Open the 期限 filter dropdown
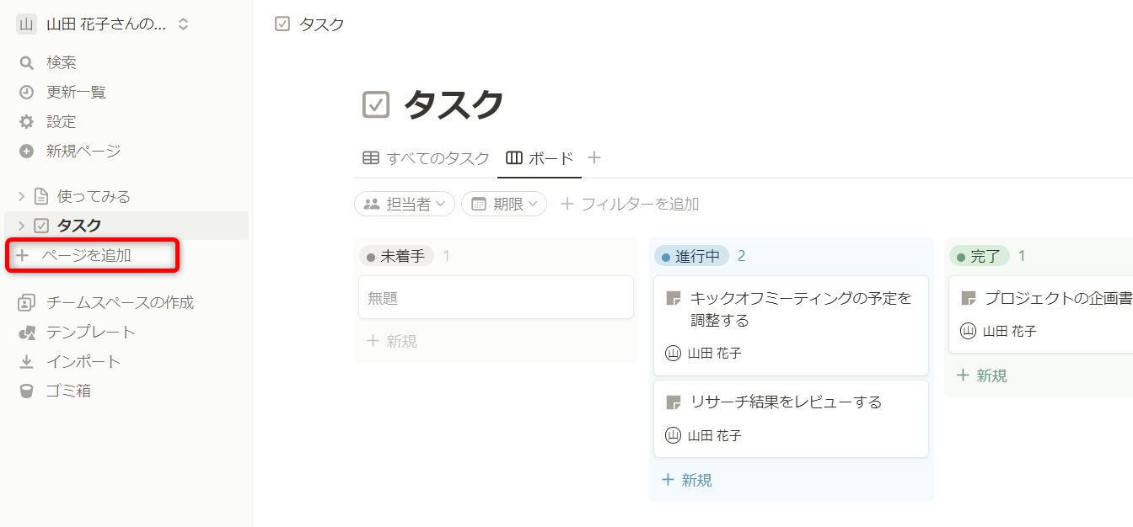 click(x=504, y=204)
